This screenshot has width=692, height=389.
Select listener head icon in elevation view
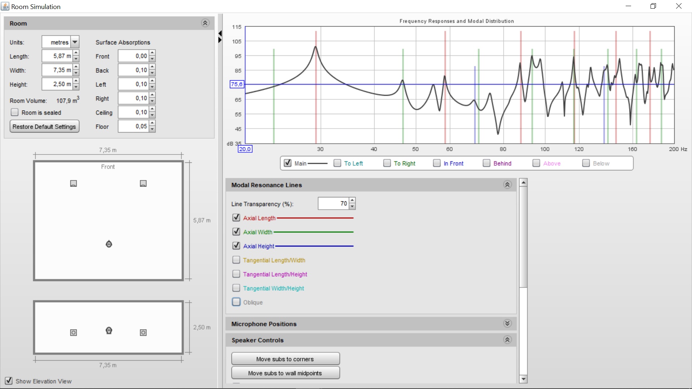coord(109,330)
